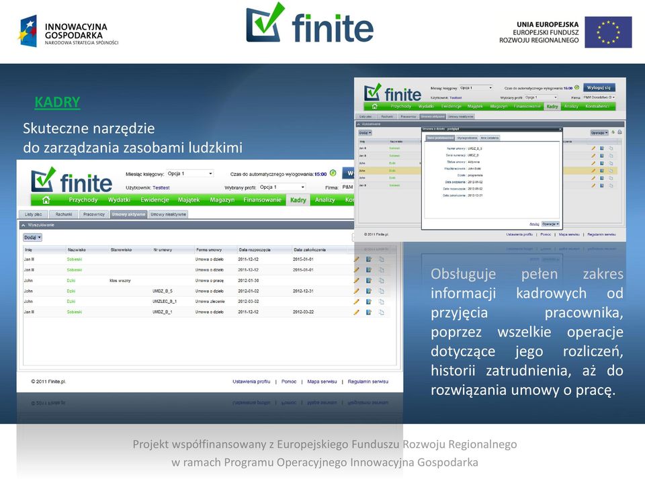
Task: Click the green KADRY heading link
Action: pos(57,102)
